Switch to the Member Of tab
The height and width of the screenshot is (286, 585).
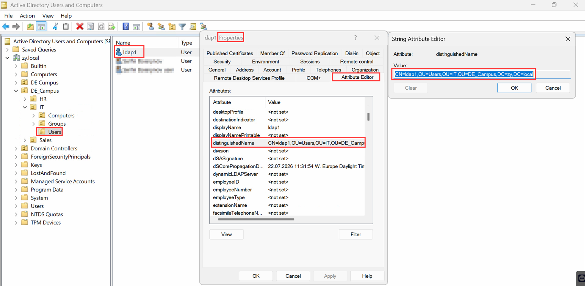(x=272, y=53)
